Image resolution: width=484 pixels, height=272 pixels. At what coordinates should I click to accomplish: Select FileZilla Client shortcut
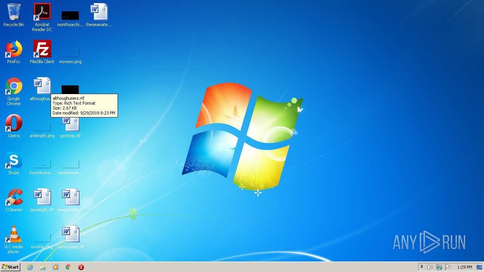tap(42, 53)
